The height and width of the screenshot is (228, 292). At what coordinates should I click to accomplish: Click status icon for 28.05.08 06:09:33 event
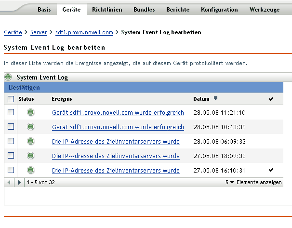(30, 141)
